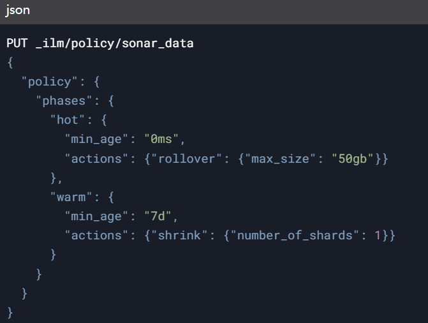The height and width of the screenshot is (323, 428).
Task: Click the shard count value 1
Action: point(378,236)
